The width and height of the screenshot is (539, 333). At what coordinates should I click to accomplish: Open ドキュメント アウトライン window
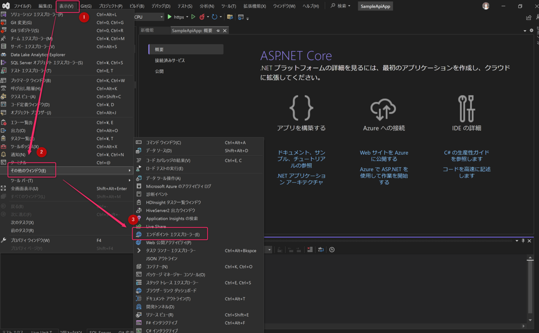[x=199, y=299]
